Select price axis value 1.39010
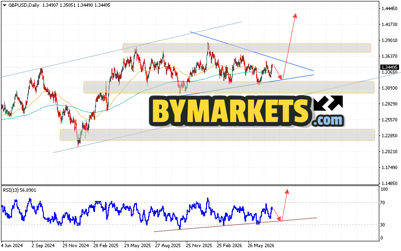 click(389, 40)
